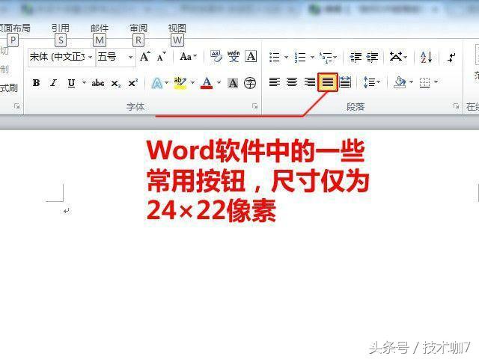Click Clear Formatting eraser icon
Screen dimensions: 479x359
216,57
